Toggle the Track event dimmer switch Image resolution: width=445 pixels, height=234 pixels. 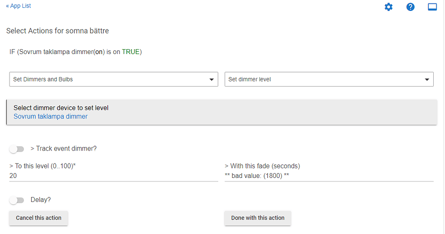17,149
